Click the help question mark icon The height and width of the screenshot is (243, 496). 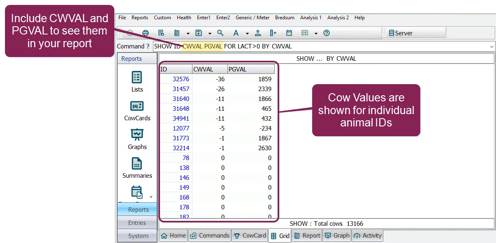pos(327,33)
